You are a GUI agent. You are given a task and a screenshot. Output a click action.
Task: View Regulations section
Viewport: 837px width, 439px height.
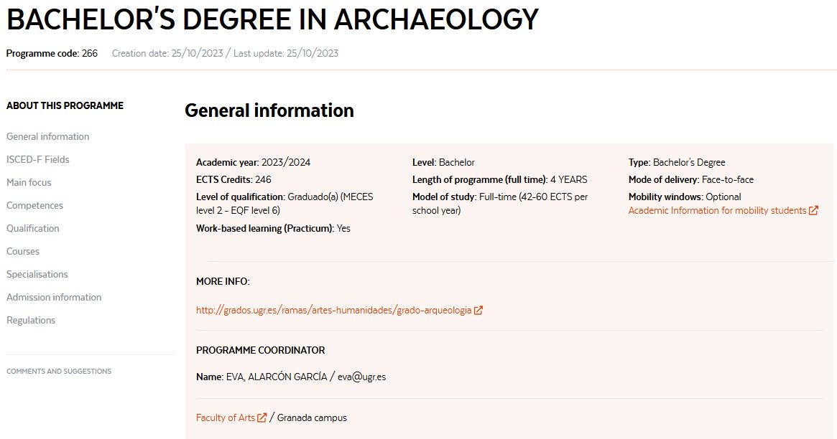31,320
